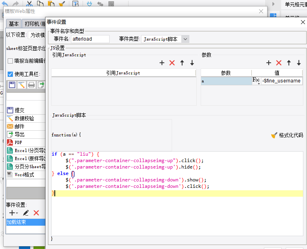Image resolution: width=307 pixels, height=249 pixels.
Task: Select PDF item in the tool list
Action: pos(26,142)
